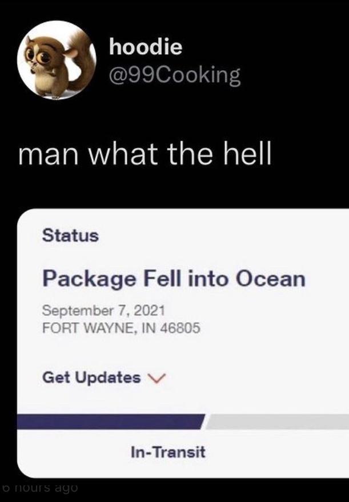The image size is (349, 502).
Task: Visit the @99Cooking handle
Action: tap(175, 75)
